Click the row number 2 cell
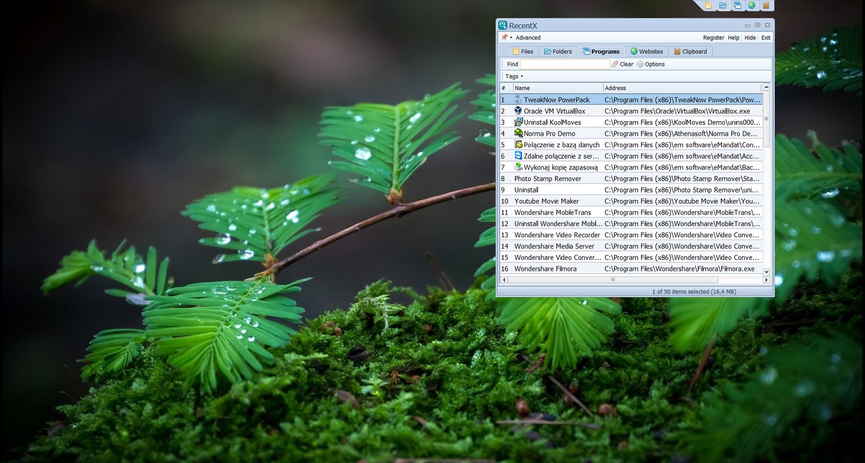This screenshot has width=865, height=463. click(x=506, y=111)
